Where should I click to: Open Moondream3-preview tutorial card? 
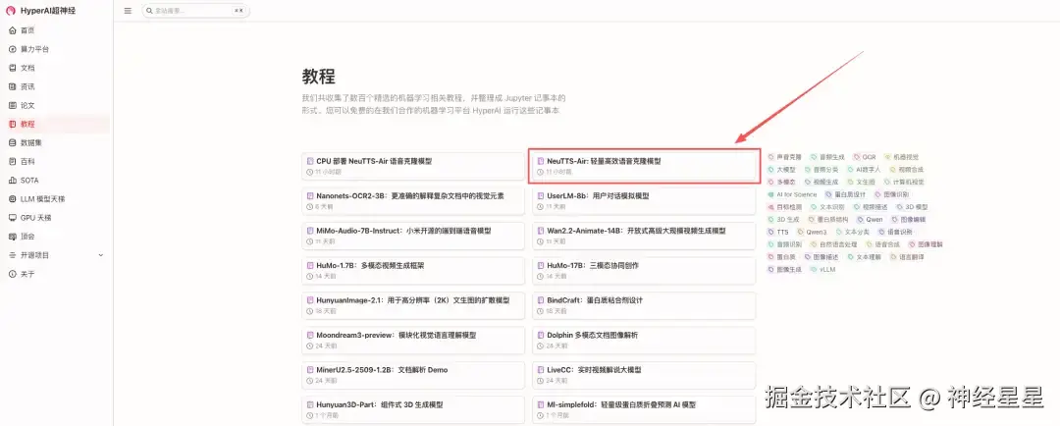[x=413, y=341]
